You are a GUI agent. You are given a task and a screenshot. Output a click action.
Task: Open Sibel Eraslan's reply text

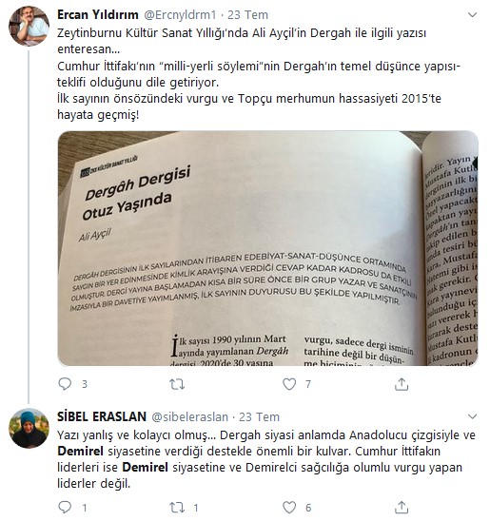[266, 459]
